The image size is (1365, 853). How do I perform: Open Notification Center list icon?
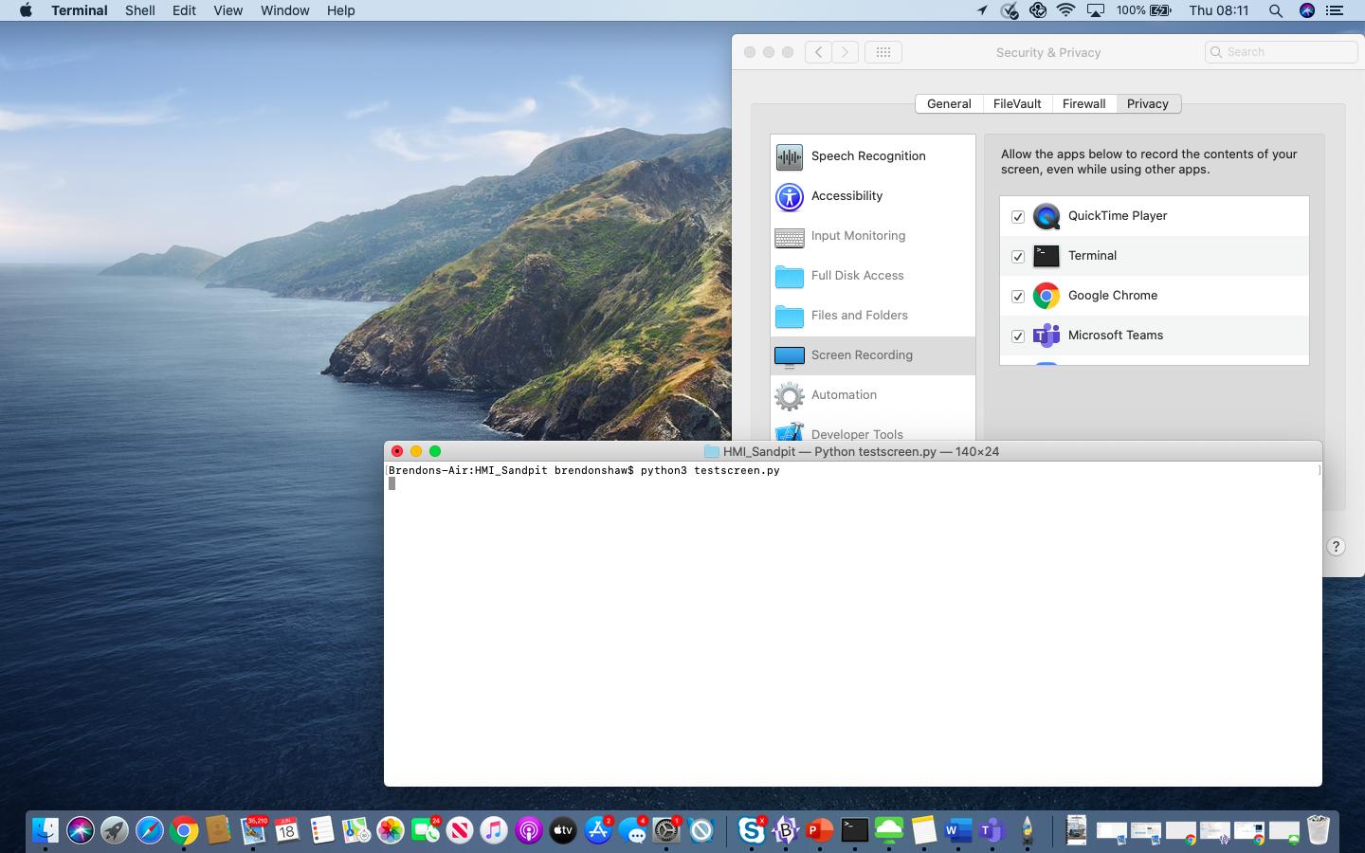1335,10
